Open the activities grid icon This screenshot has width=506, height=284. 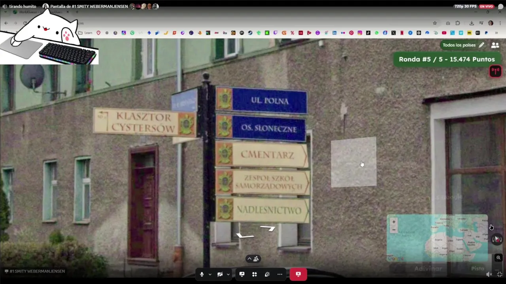[255, 274]
